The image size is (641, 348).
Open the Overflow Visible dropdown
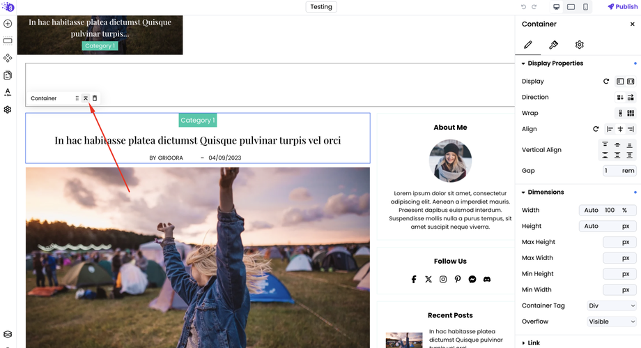612,321
